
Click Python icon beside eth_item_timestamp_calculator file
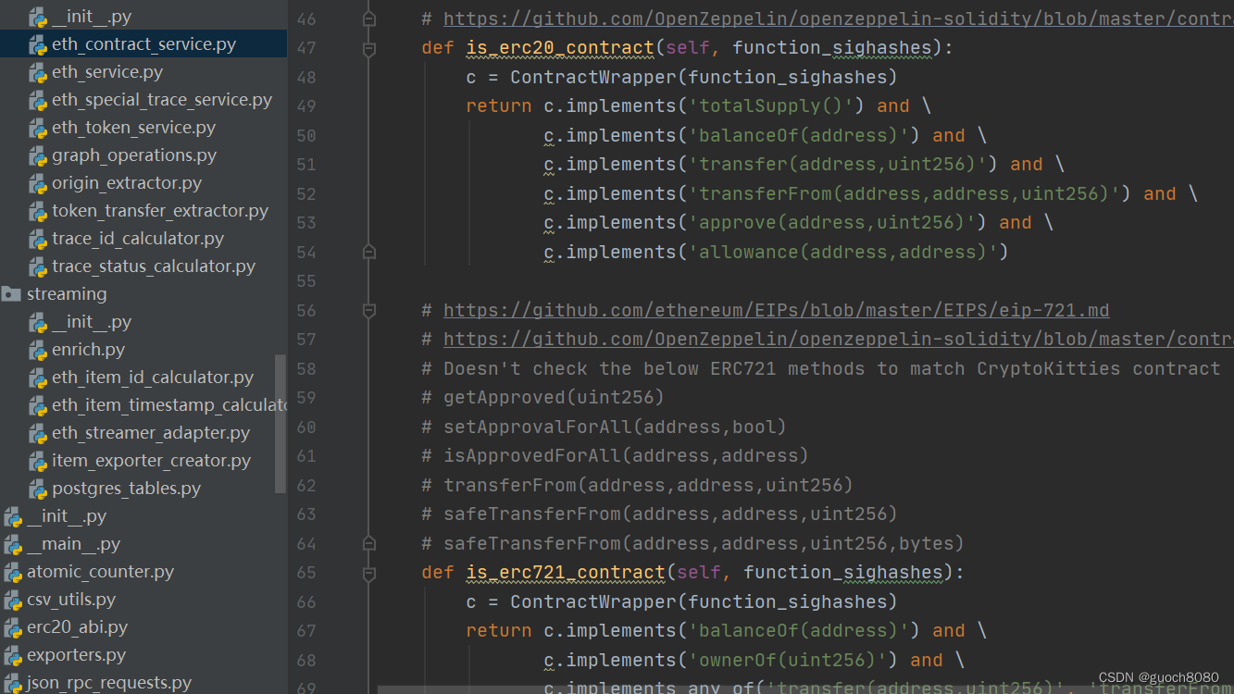click(x=38, y=405)
